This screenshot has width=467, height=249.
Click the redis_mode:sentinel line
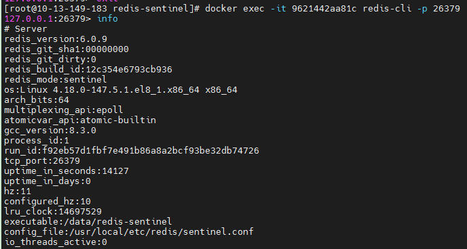point(56,80)
